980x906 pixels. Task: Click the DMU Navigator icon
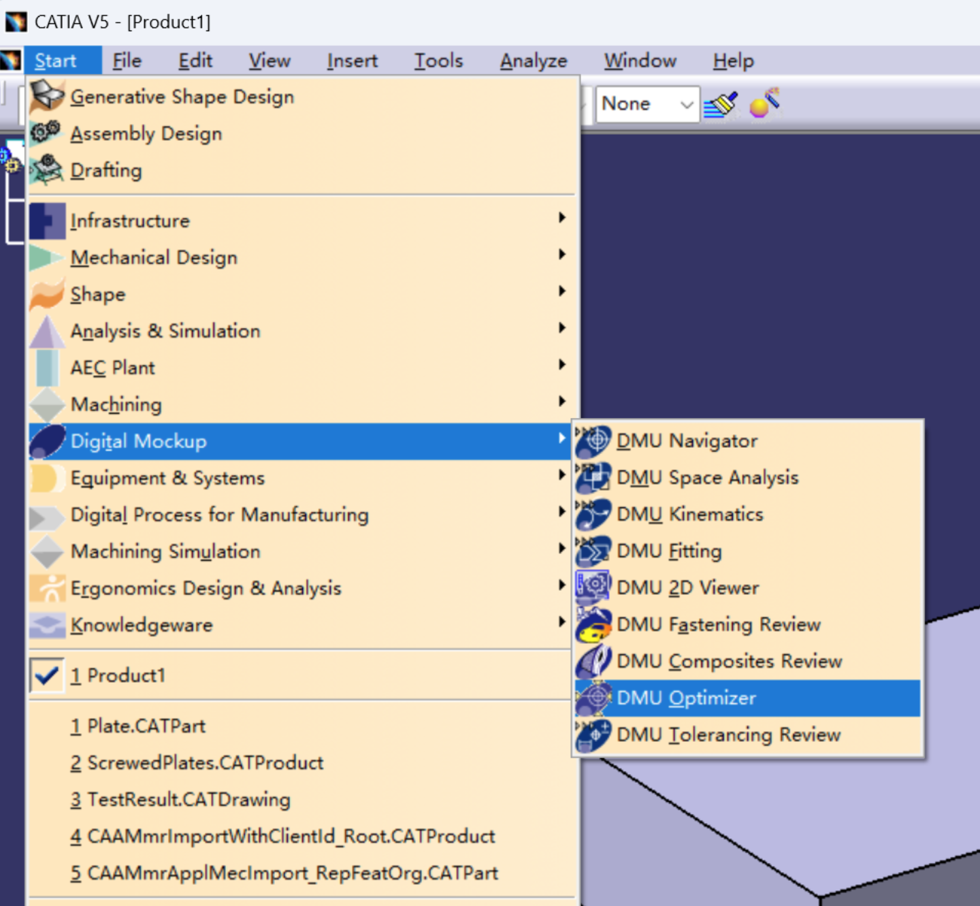(x=593, y=440)
